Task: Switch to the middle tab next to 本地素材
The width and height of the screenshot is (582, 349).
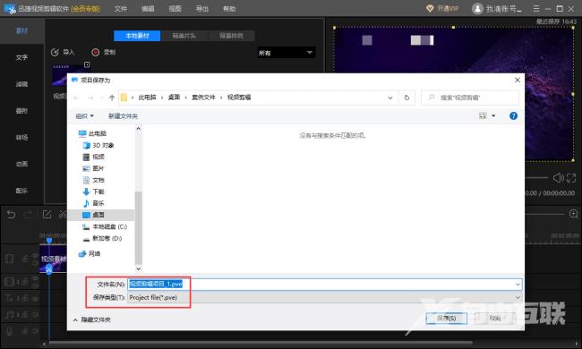Action: (184, 36)
